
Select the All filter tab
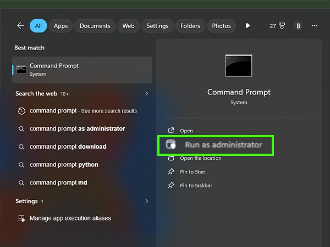point(38,26)
